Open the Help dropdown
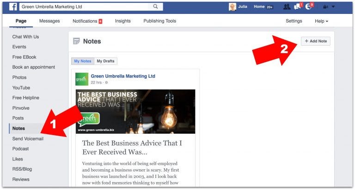355x190 pixels. [x=321, y=21]
